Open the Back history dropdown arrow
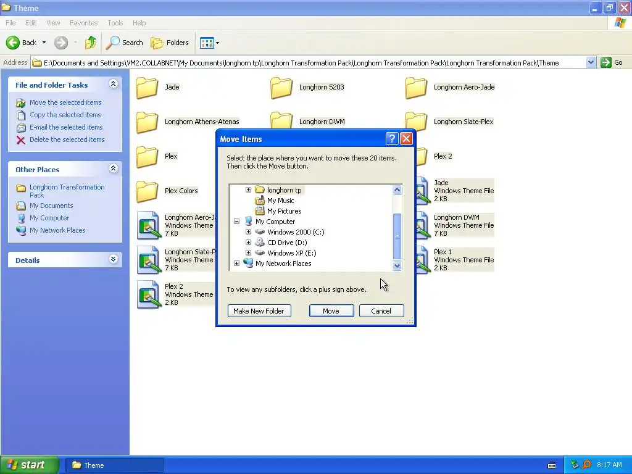 tap(44, 43)
